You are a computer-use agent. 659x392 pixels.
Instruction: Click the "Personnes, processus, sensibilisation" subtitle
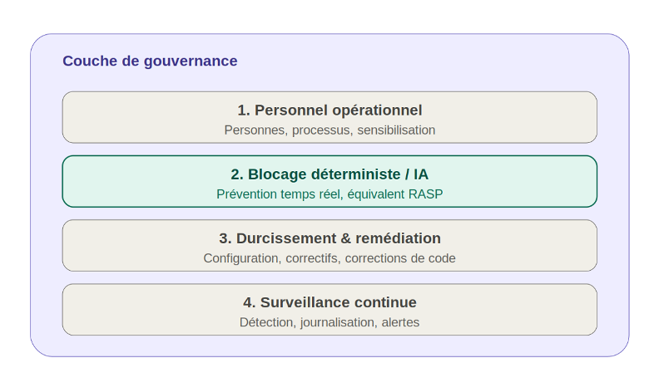(329, 130)
